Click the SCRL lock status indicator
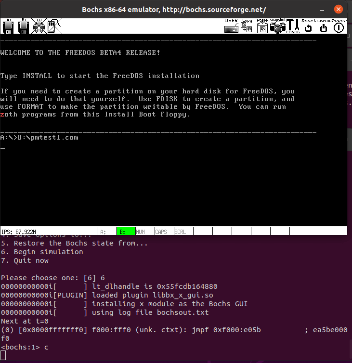352x363 pixels. tap(183, 231)
